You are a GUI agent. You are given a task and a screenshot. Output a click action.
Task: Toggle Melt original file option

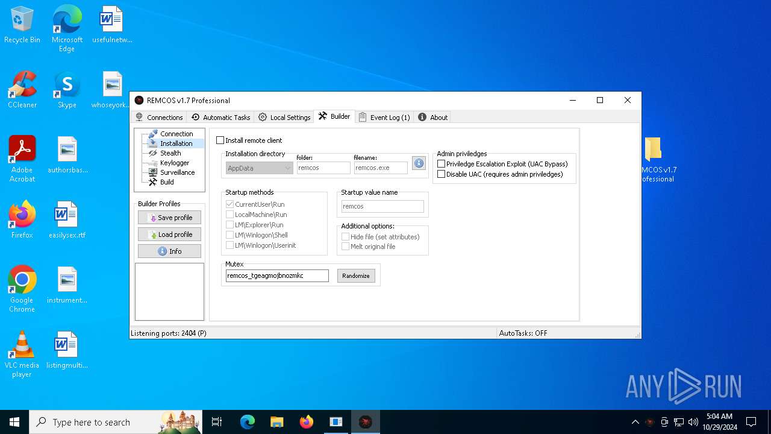click(345, 247)
